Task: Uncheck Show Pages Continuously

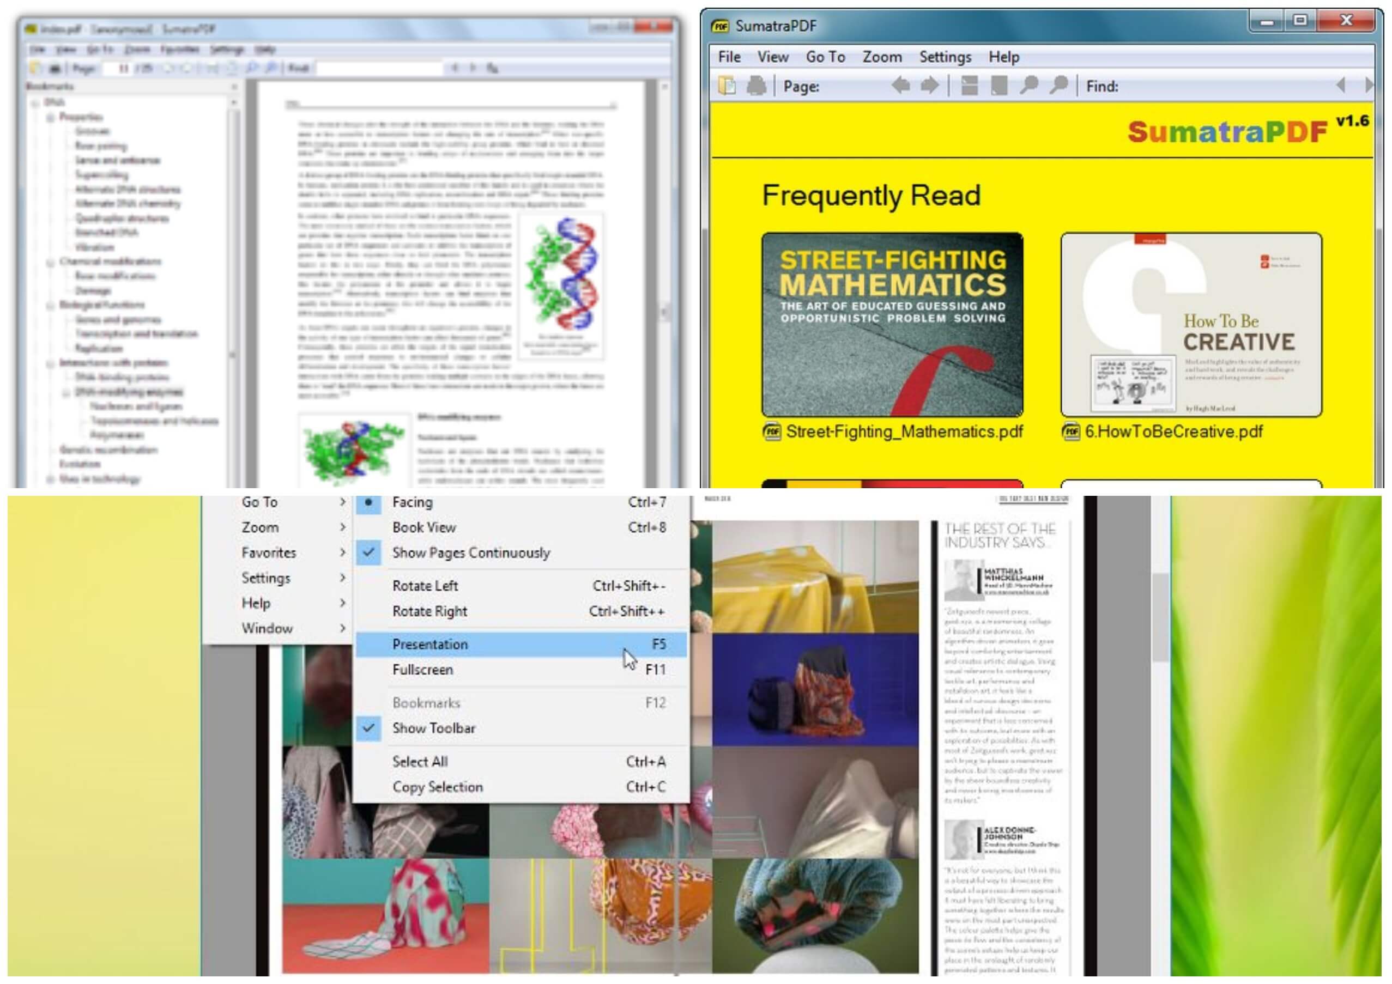Action: coord(522,552)
